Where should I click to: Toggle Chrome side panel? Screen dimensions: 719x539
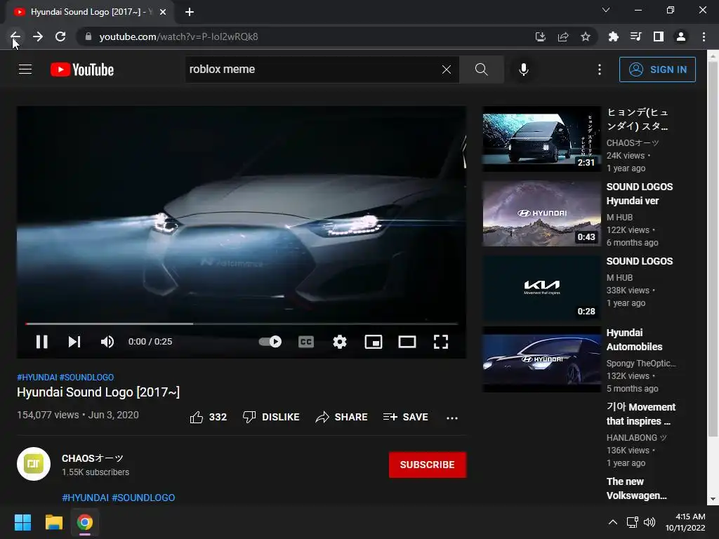(659, 36)
